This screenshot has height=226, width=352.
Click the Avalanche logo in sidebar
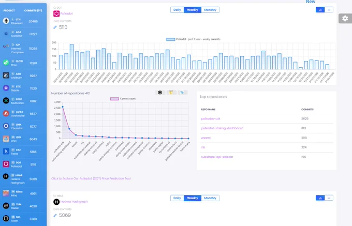click(6, 113)
